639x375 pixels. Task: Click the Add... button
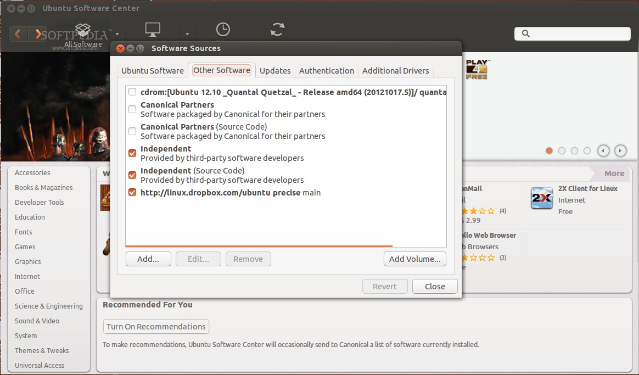pyautogui.click(x=148, y=259)
